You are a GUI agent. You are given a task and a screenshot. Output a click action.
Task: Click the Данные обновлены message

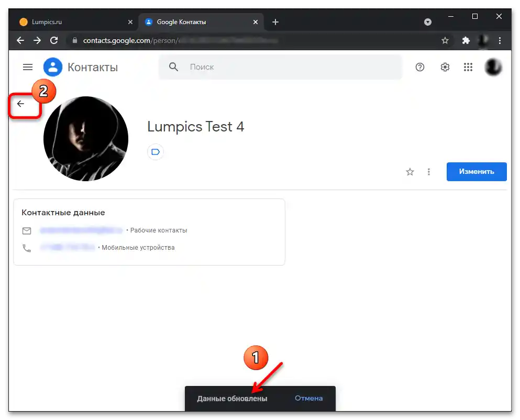pyautogui.click(x=232, y=399)
